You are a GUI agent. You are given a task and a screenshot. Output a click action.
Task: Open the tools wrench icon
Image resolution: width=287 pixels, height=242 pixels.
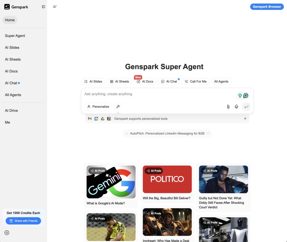tap(118, 107)
